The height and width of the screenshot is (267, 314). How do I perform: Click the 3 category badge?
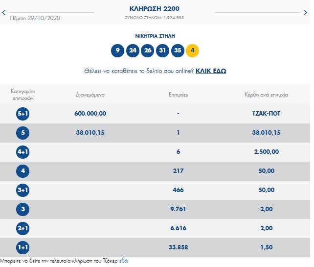tap(23, 209)
